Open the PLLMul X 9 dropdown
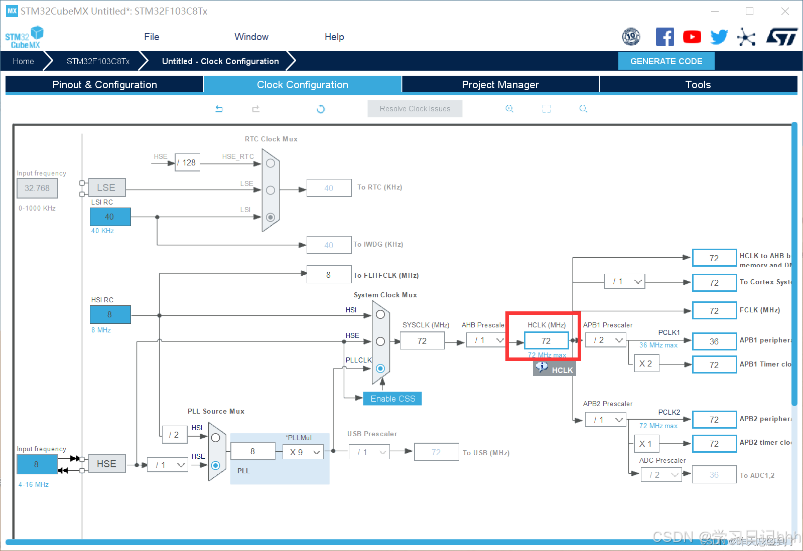The image size is (803, 551). 303,452
